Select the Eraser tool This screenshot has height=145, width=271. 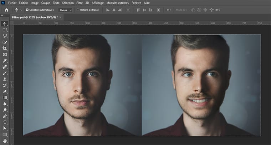tap(5, 91)
